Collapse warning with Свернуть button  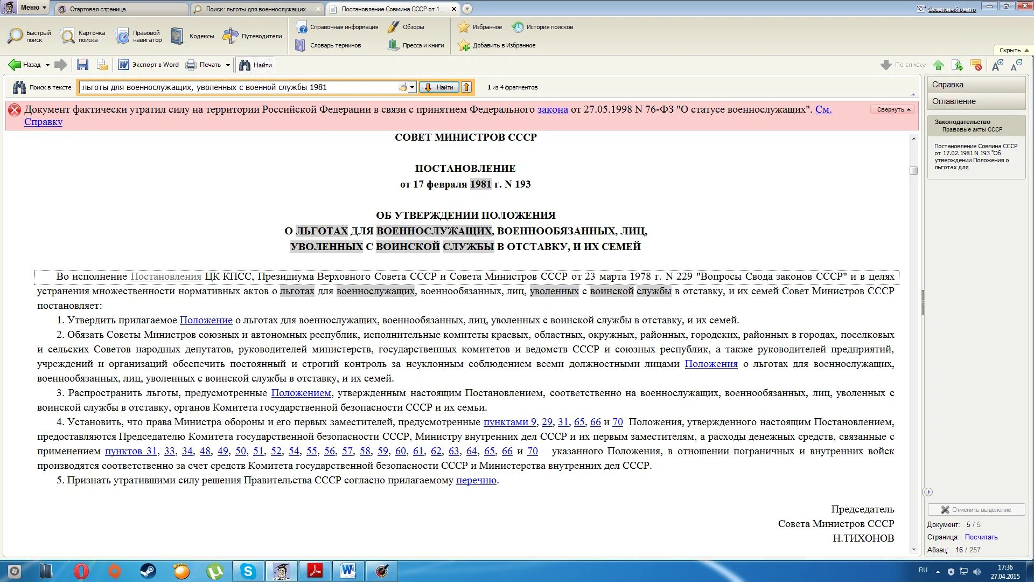[x=893, y=109]
